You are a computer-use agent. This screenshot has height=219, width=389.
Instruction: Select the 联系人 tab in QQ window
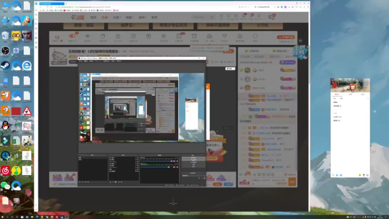tap(337, 94)
